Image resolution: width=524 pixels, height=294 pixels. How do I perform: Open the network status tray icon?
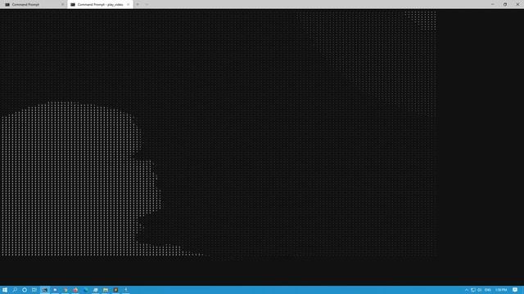[x=473, y=290]
